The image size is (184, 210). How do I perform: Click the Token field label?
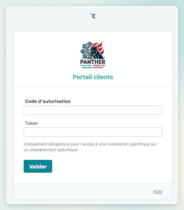click(32, 123)
